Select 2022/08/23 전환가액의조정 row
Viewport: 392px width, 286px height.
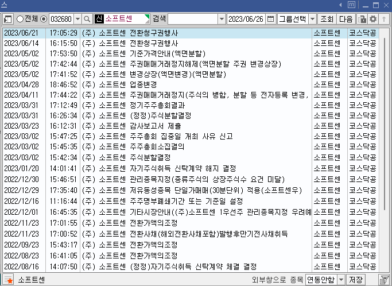[x=191, y=256]
